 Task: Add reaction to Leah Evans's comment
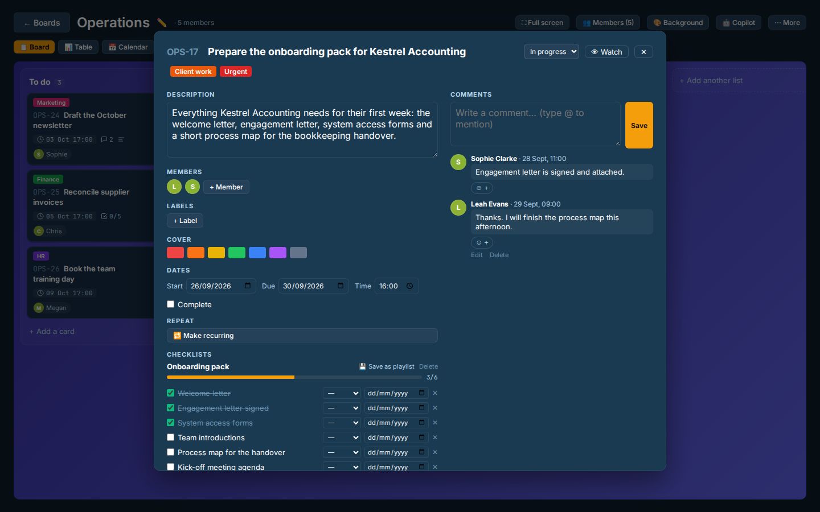pyautogui.click(x=482, y=242)
